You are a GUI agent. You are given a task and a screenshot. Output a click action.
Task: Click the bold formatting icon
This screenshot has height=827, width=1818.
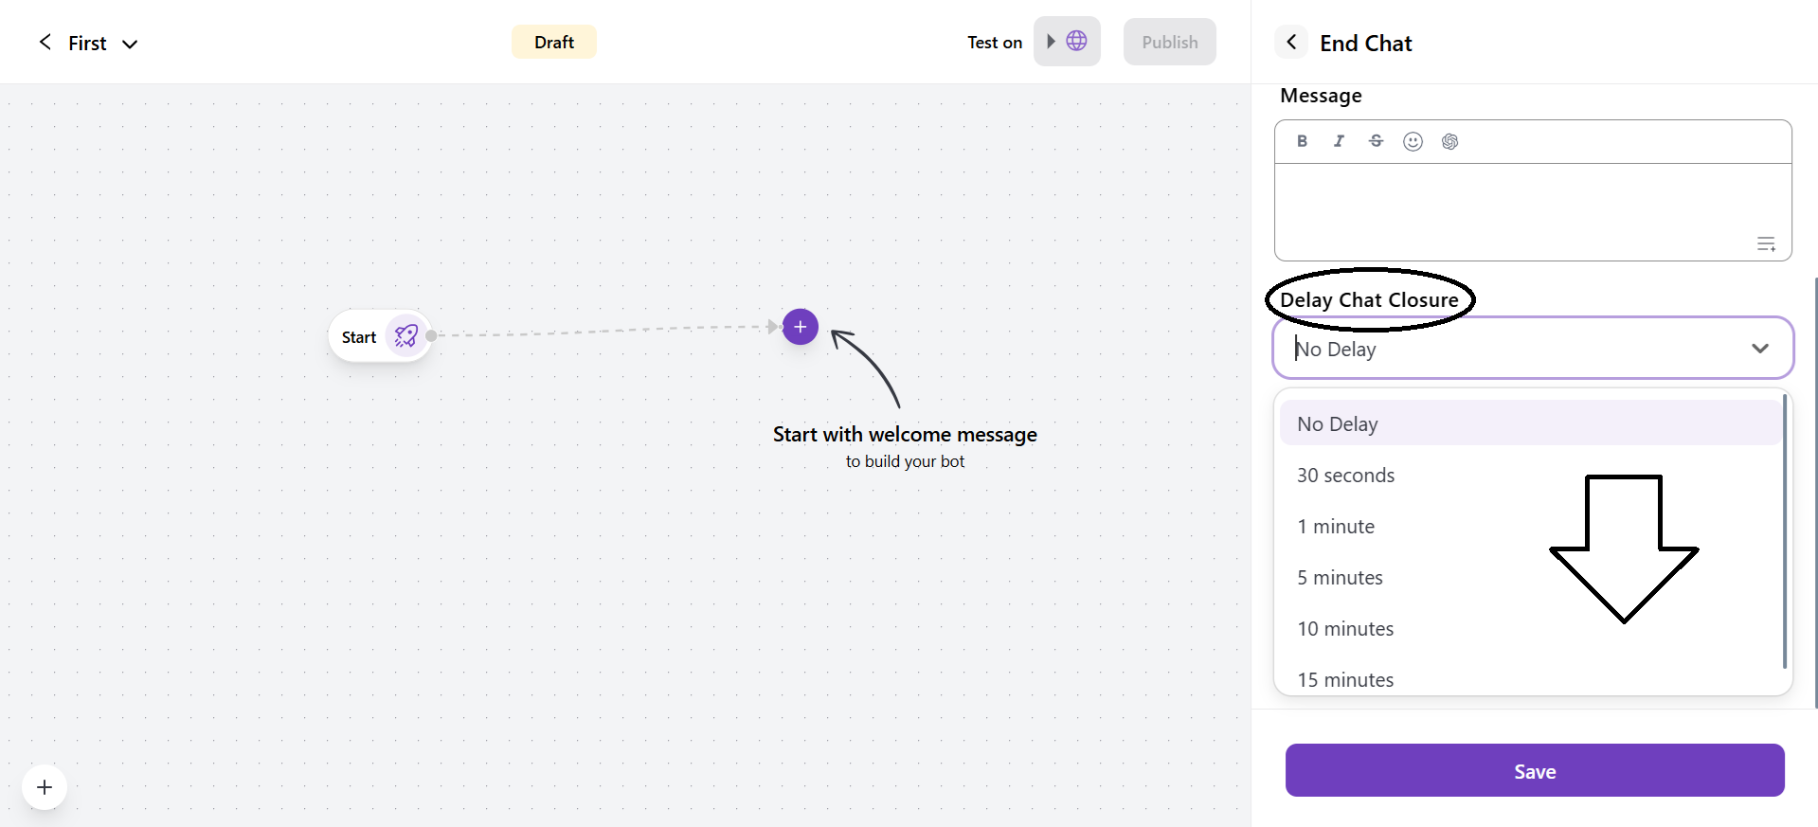click(1302, 141)
